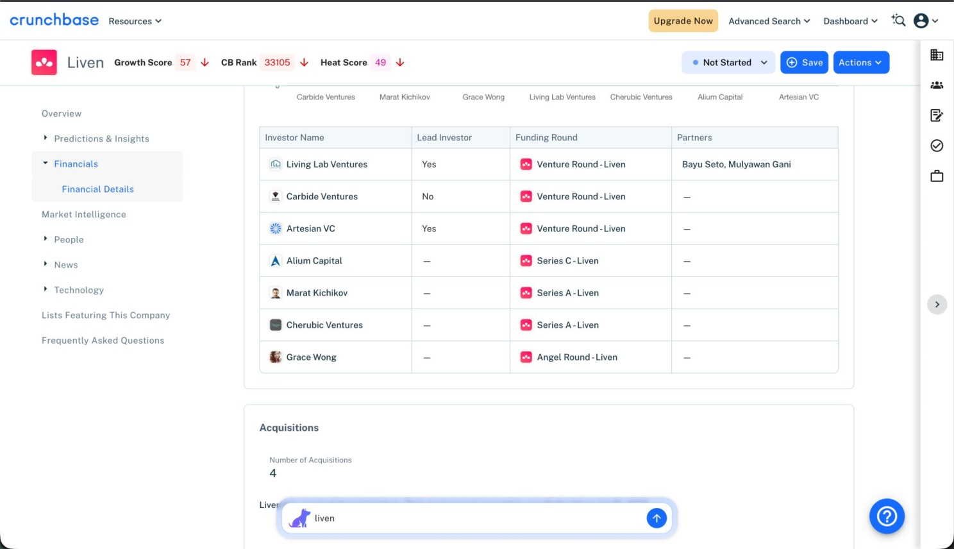The width and height of the screenshot is (954, 549).
Task: Click Liven icon beside Angel Round
Action: click(x=526, y=357)
